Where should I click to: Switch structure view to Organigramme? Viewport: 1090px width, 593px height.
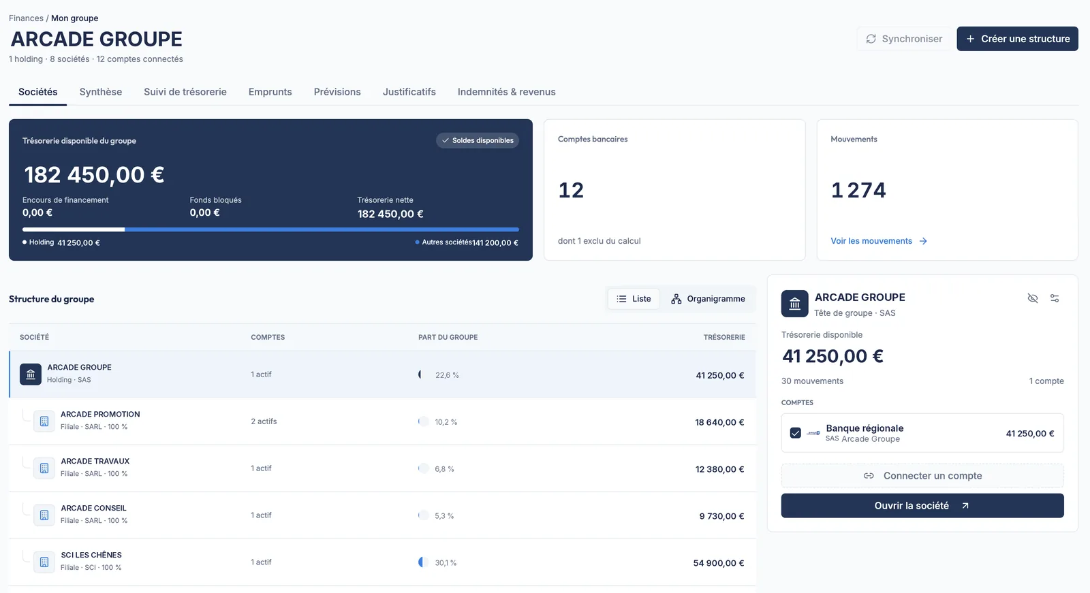[x=708, y=299]
